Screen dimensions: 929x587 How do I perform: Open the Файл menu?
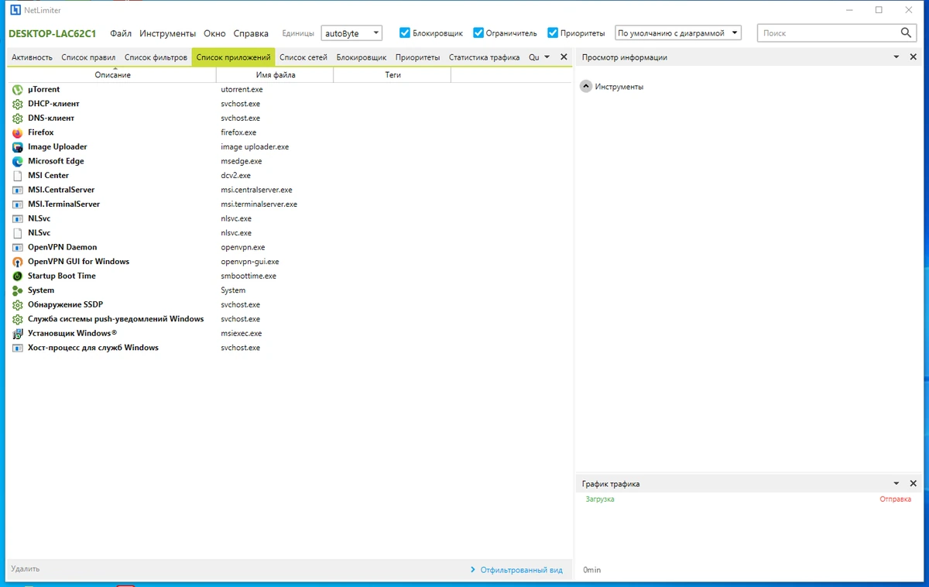pyautogui.click(x=121, y=33)
